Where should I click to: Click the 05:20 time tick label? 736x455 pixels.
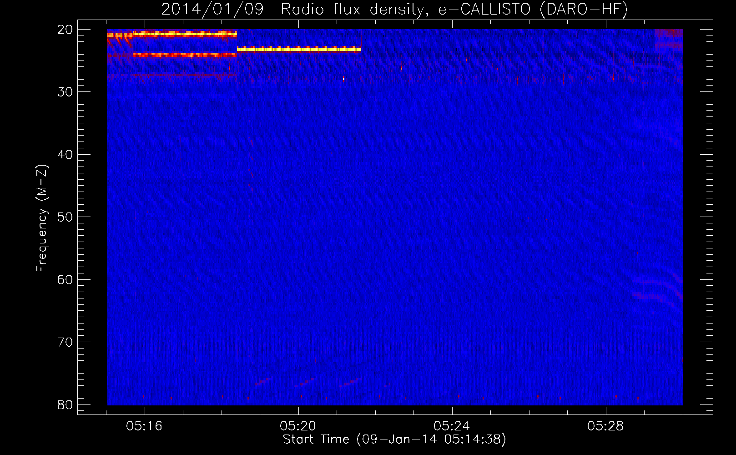pyautogui.click(x=298, y=426)
